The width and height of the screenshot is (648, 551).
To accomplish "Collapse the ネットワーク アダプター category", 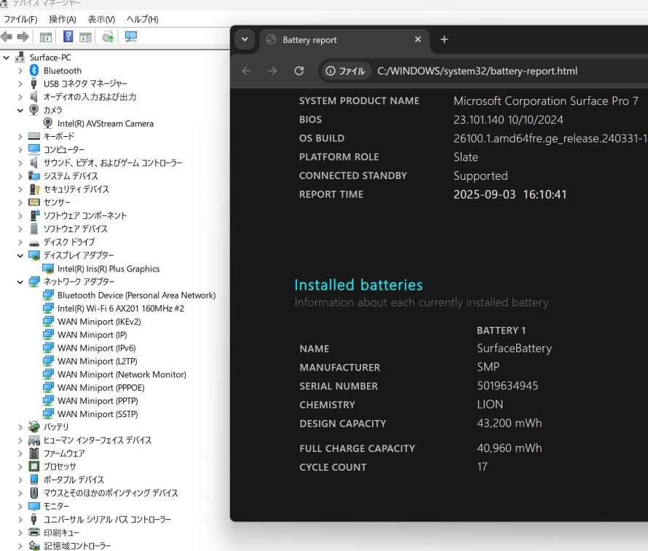I will pyautogui.click(x=20, y=282).
